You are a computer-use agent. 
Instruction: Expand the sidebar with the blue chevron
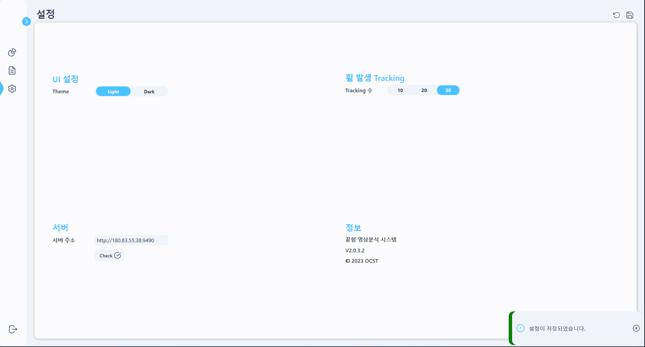[26, 21]
